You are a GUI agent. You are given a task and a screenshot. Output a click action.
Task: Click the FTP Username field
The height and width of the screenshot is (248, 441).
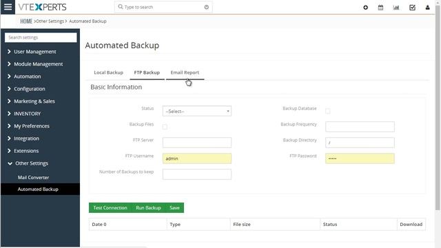[x=197, y=158]
